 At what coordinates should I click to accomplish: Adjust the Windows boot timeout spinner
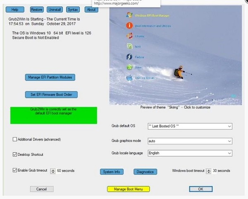point(209,171)
